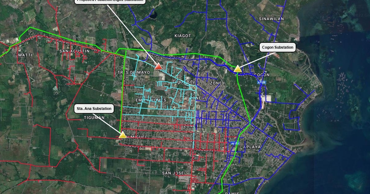The width and height of the screenshot is (370, 194).
Task: Select the yellow Cogon Substation triangle marker
Action: click(237, 69)
